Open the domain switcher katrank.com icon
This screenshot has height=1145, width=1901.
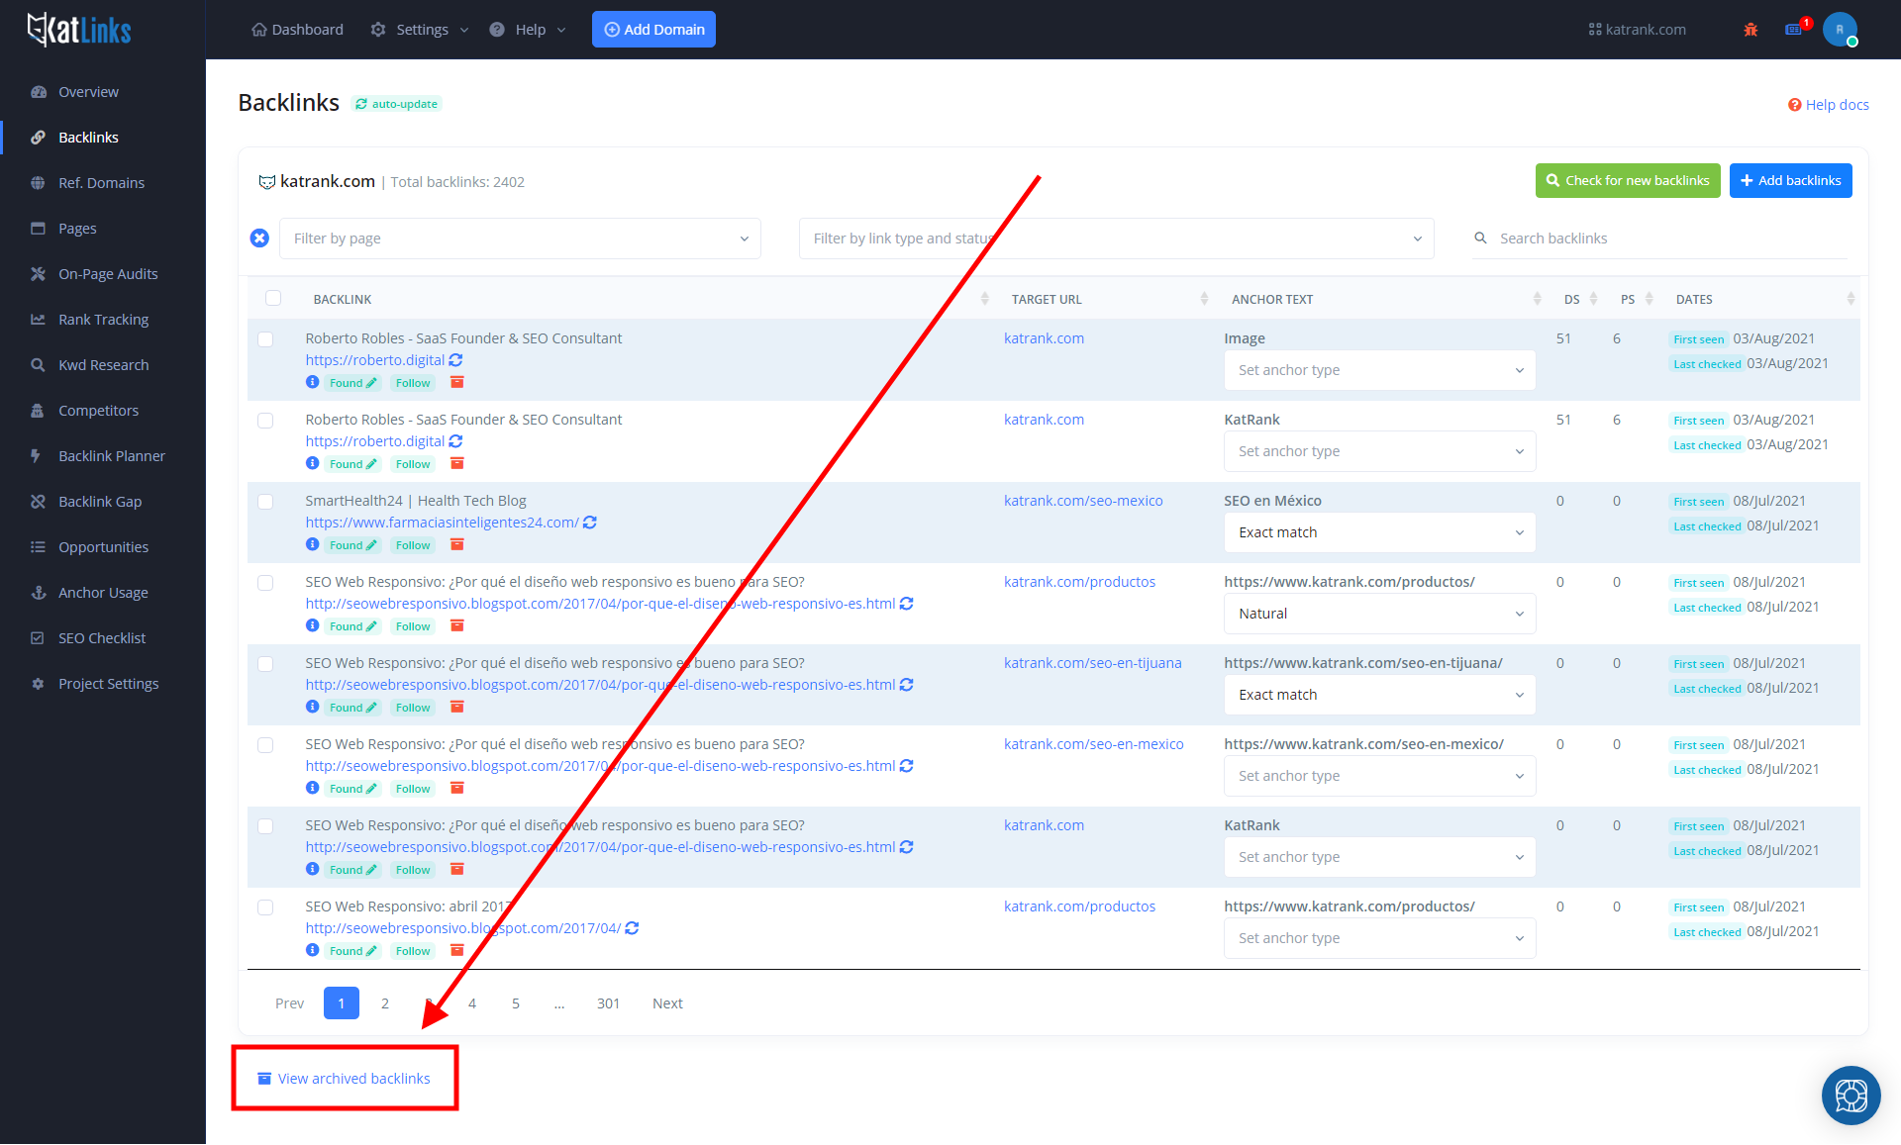(x=1595, y=30)
